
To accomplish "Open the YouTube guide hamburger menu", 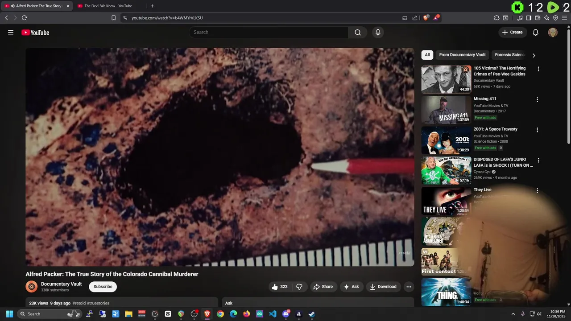I will (x=11, y=32).
